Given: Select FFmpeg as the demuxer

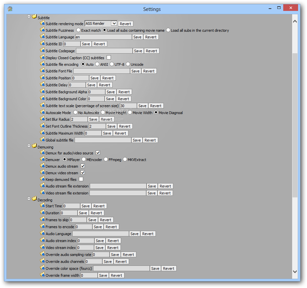Looking at the screenshot, I should tap(106, 159).
